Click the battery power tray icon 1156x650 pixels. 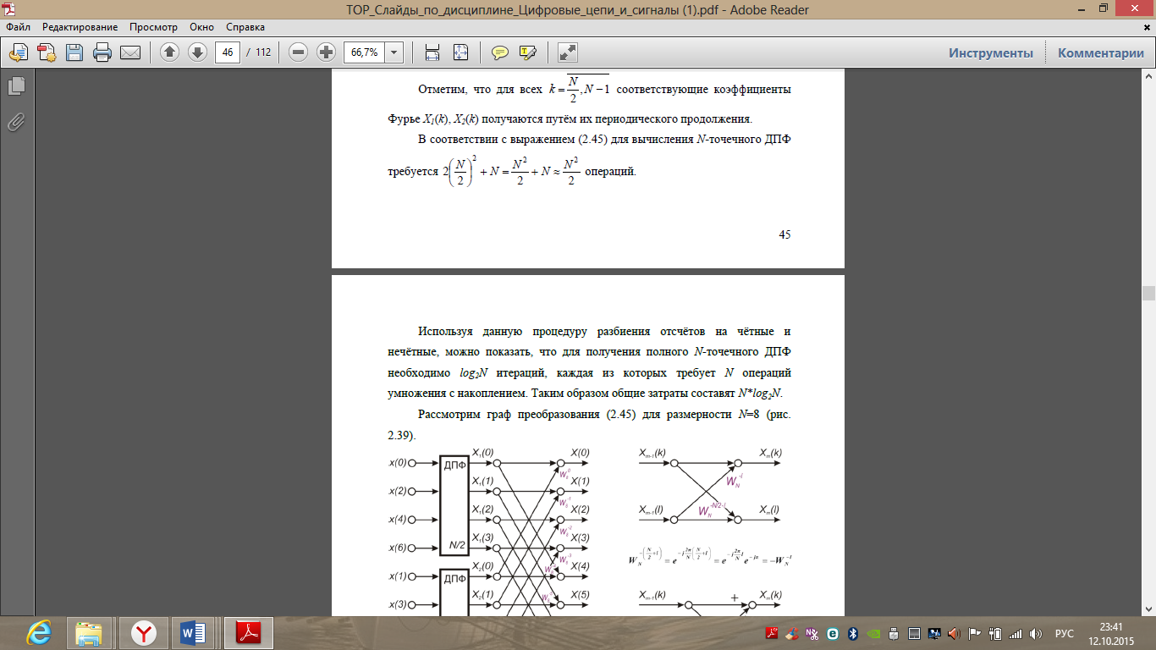[x=995, y=633]
